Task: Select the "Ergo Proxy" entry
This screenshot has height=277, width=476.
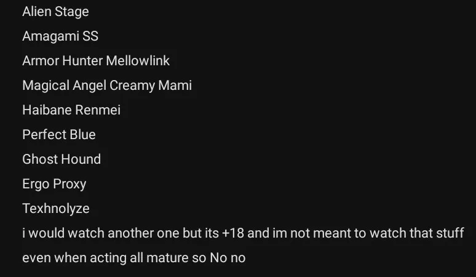Action: (54, 184)
